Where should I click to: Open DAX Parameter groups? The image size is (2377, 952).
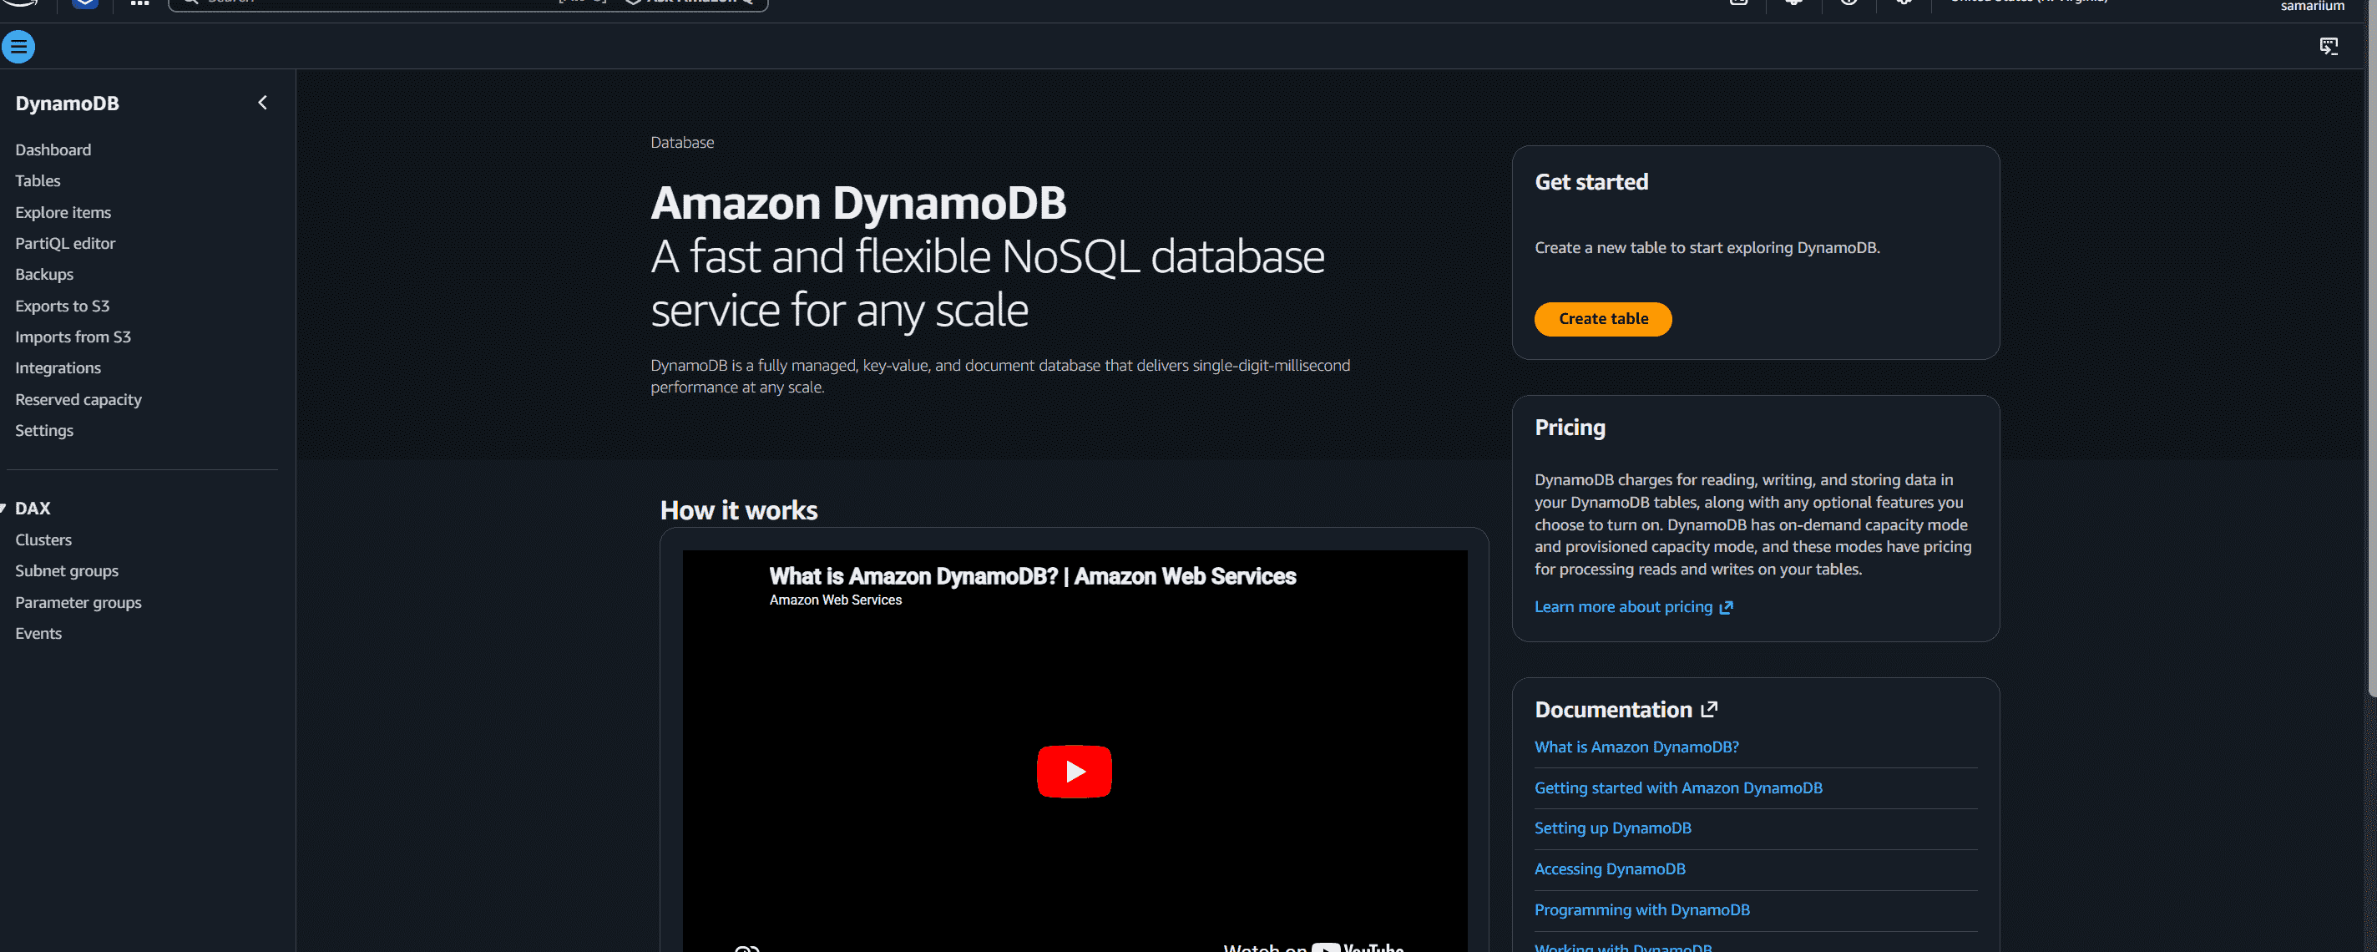coord(78,602)
